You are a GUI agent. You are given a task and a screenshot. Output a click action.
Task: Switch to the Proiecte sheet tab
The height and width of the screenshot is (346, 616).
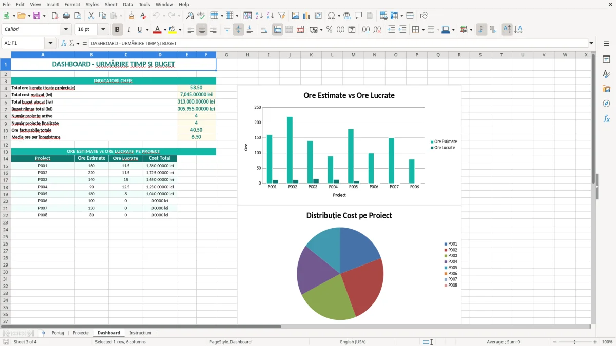[81, 333]
